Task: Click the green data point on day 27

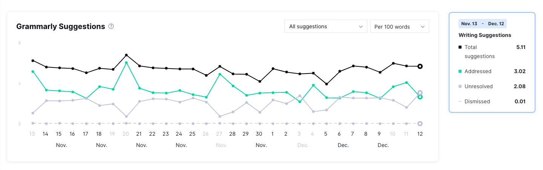Action: coord(220,74)
